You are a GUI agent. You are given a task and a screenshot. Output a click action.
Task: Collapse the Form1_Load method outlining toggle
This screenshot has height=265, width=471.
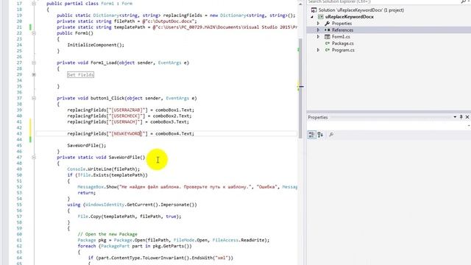click(x=34, y=63)
